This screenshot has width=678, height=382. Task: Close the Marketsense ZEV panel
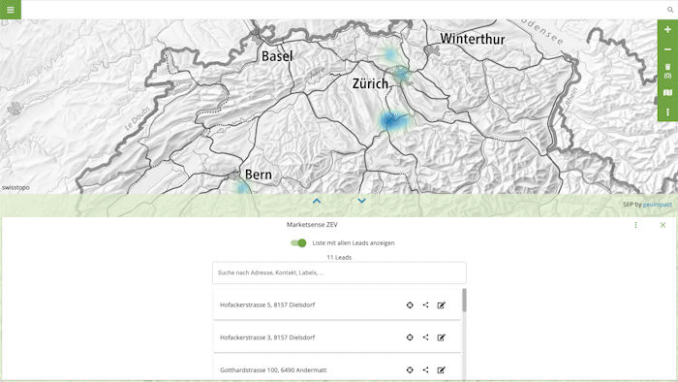(663, 225)
